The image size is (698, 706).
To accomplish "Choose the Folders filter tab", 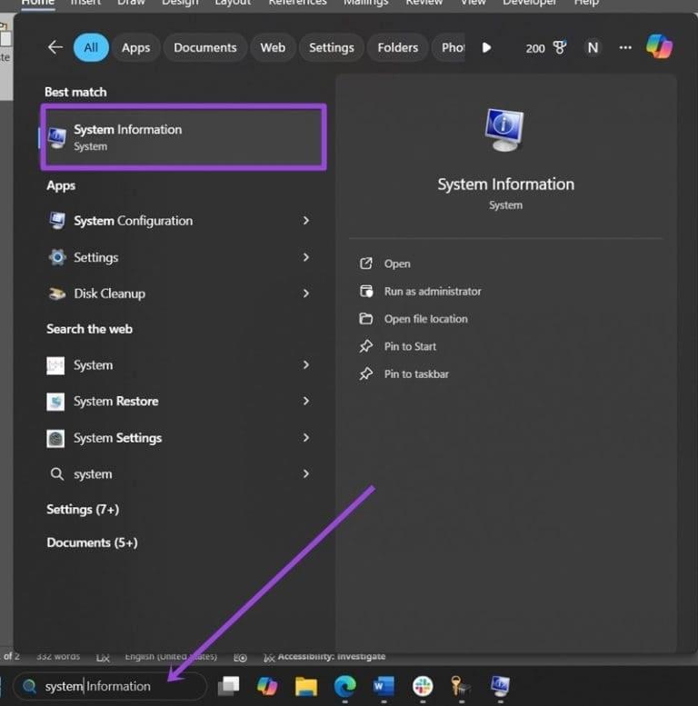I will [x=398, y=47].
